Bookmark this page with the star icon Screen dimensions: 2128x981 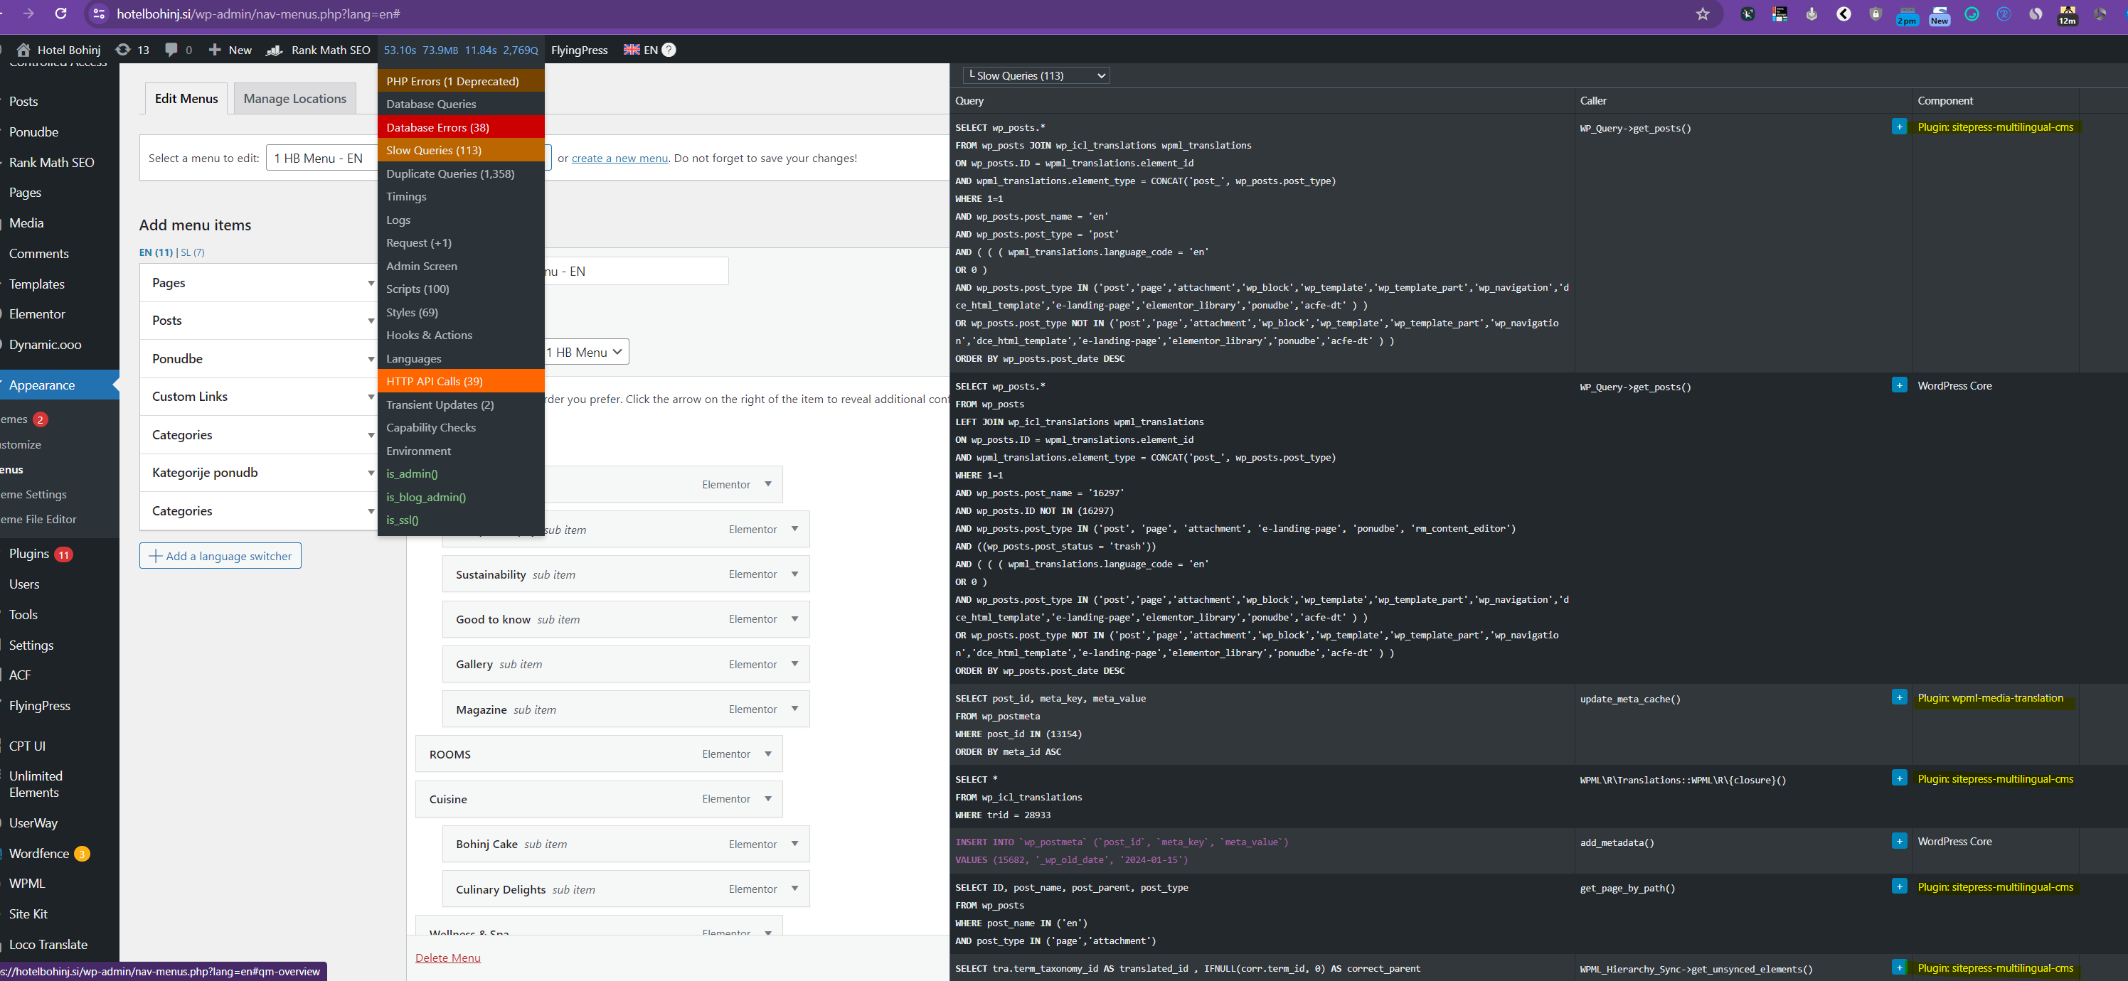click(1703, 14)
